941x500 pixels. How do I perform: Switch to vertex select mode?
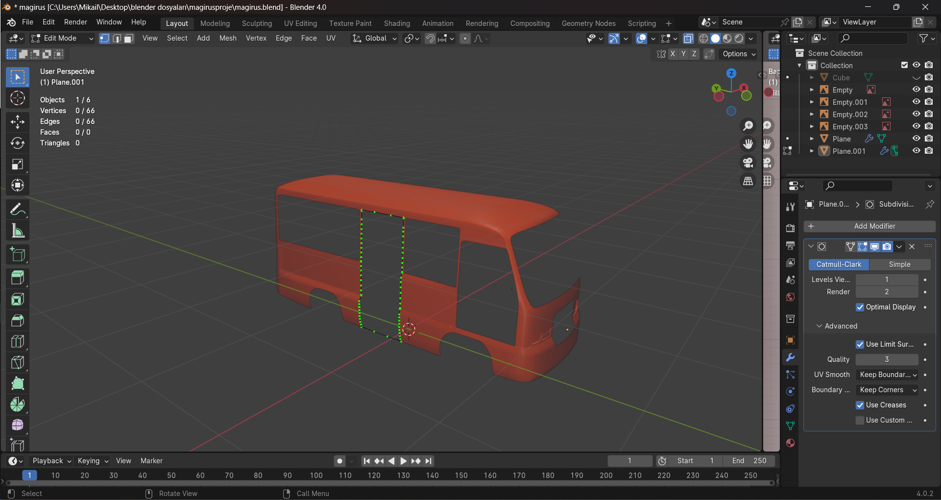104,38
